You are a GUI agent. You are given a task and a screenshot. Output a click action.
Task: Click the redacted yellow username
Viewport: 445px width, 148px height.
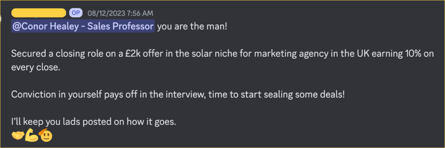pyautogui.click(x=39, y=13)
